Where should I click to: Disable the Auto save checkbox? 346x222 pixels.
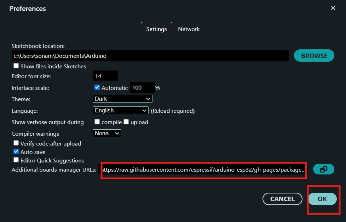pyautogui.click(x=16, y=152)
